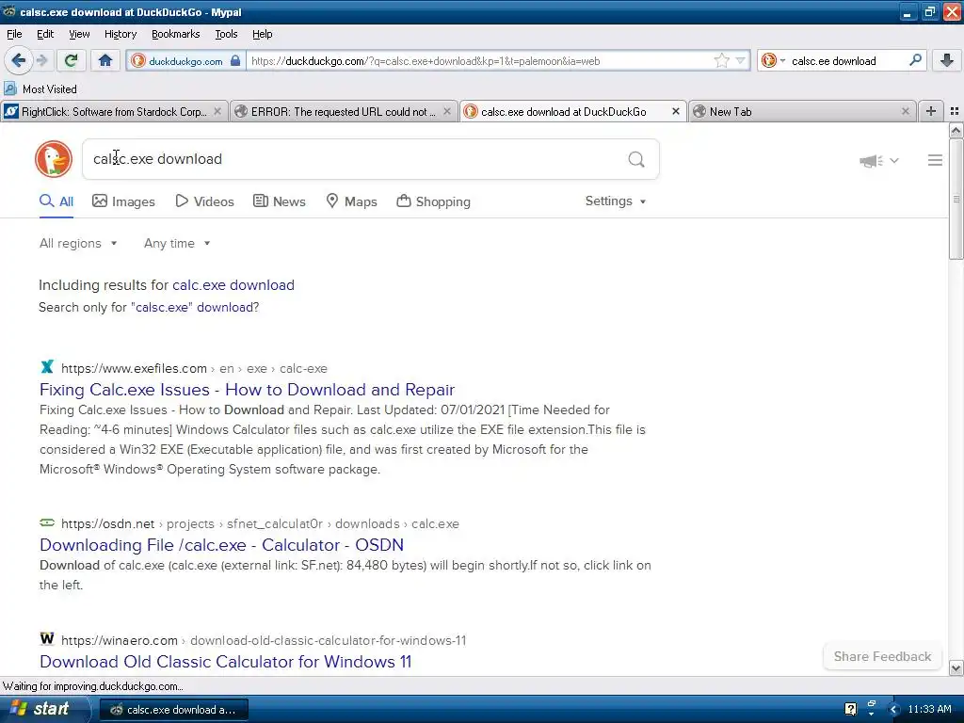This screenshot has height=723, width=964.
Task: Open the All regions filter
Action: (x=78, y=244)
